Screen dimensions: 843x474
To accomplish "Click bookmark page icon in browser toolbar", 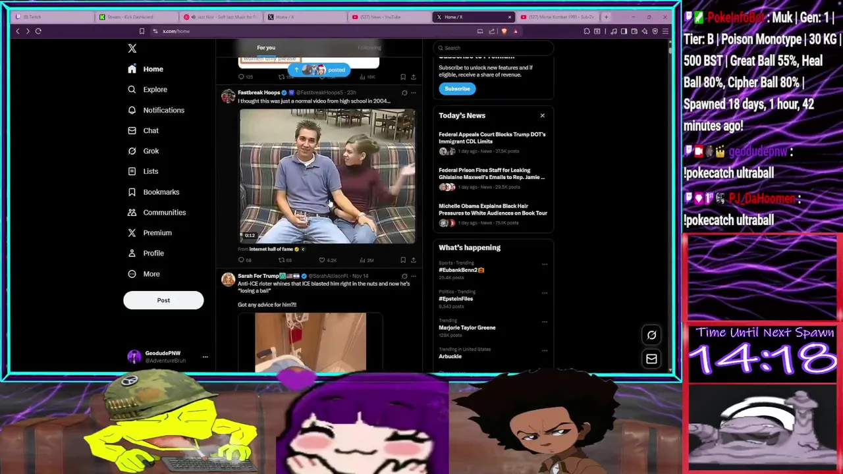I will (142, 31).
